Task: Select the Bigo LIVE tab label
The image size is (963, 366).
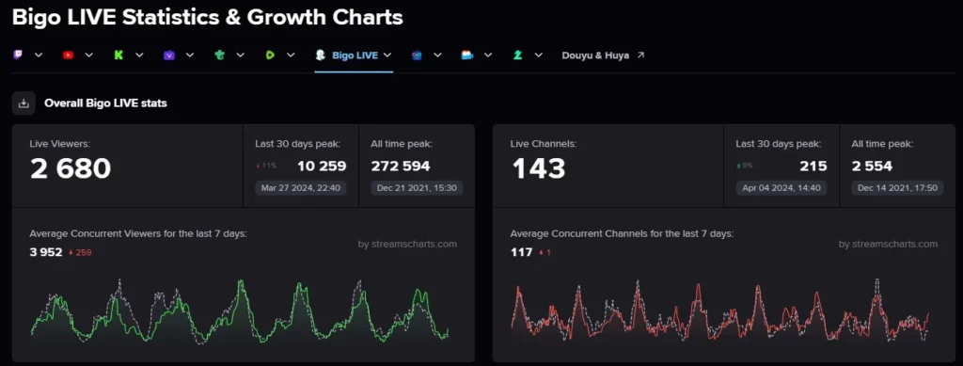Action: 355,55
